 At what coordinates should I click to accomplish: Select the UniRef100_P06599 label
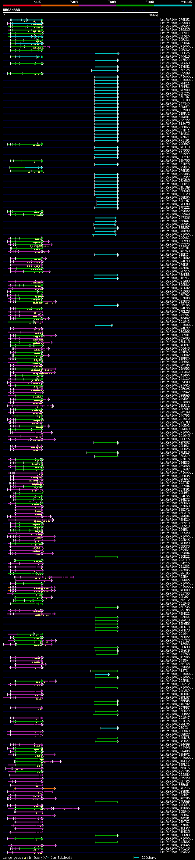(x=175, y=241)
